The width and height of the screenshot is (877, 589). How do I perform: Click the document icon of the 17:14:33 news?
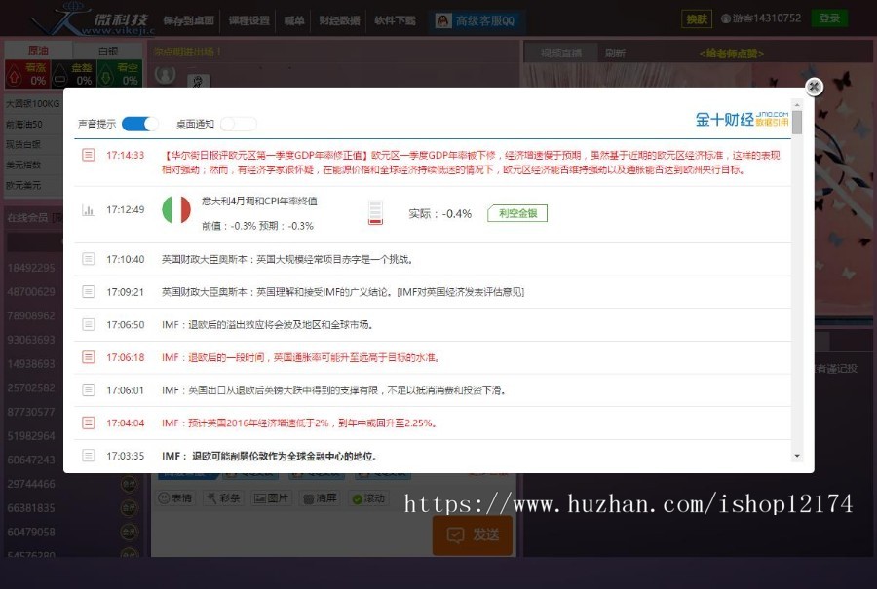[89, 155]
